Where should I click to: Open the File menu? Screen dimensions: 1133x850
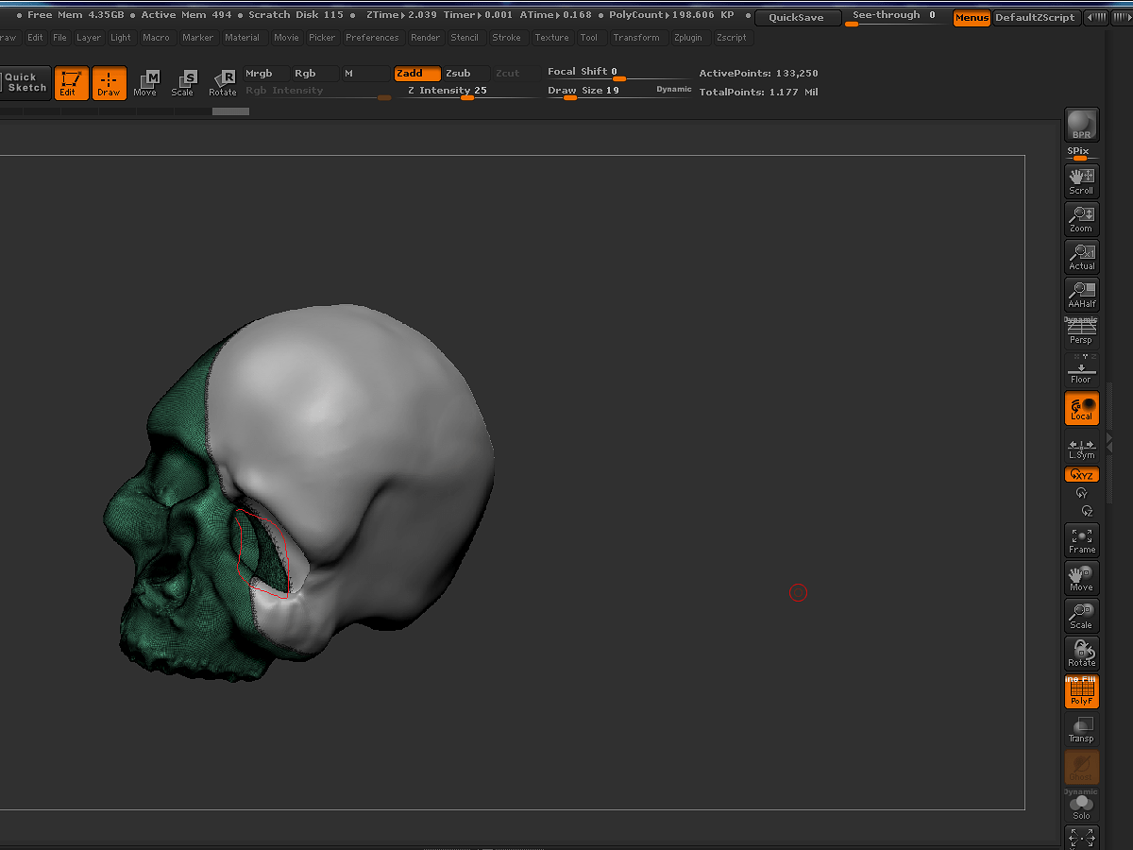pyautogui.click(x=60, y=38)
